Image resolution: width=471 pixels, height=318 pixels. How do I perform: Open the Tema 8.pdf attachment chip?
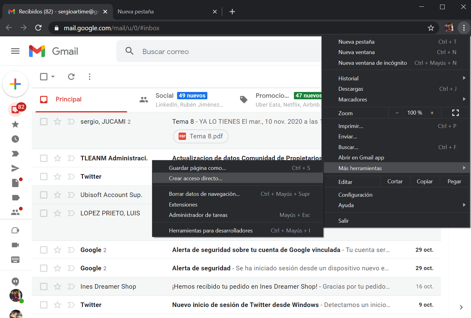point(201,136)
